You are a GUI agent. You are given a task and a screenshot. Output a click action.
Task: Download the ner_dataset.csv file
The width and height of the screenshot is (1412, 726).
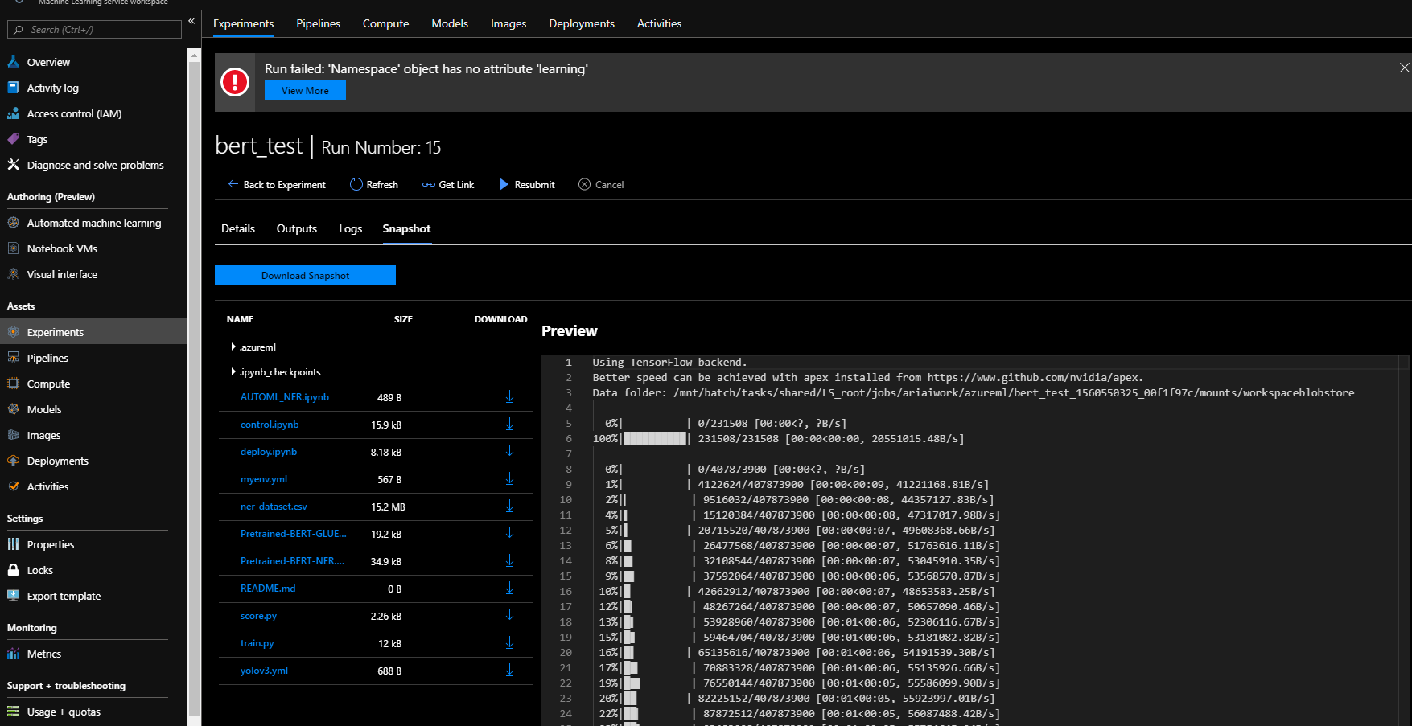pyautogui.click(x=509, y=507)
